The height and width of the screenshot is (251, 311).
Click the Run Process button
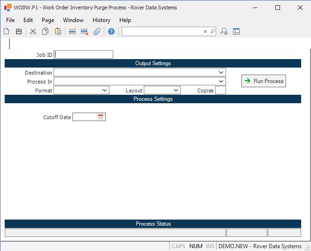tap(264, 81)
